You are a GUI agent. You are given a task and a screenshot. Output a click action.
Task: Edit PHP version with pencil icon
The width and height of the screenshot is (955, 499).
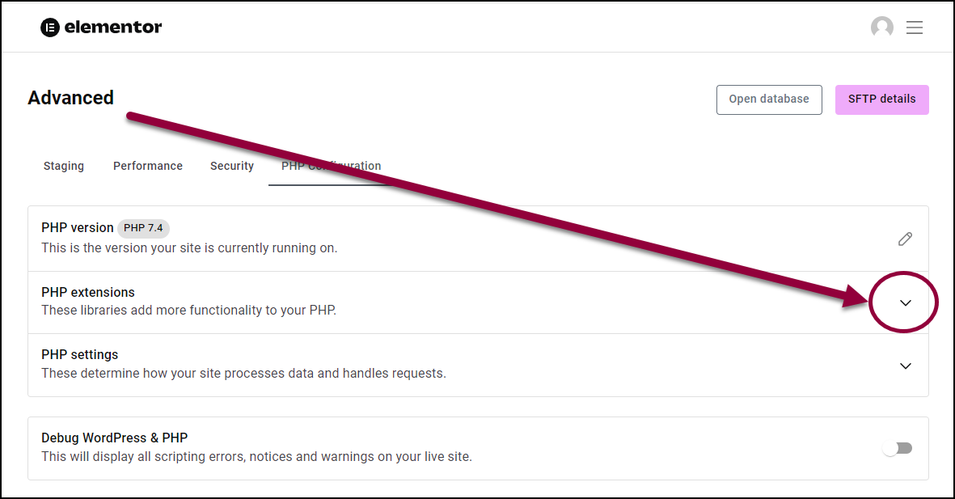pyautogui.click(x=905, y=239)
